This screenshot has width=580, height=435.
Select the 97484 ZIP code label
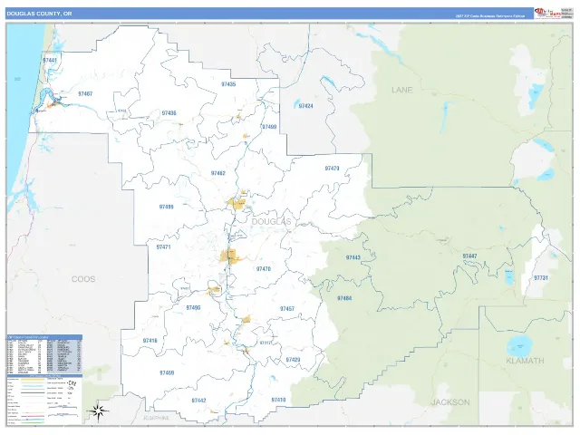344,298
